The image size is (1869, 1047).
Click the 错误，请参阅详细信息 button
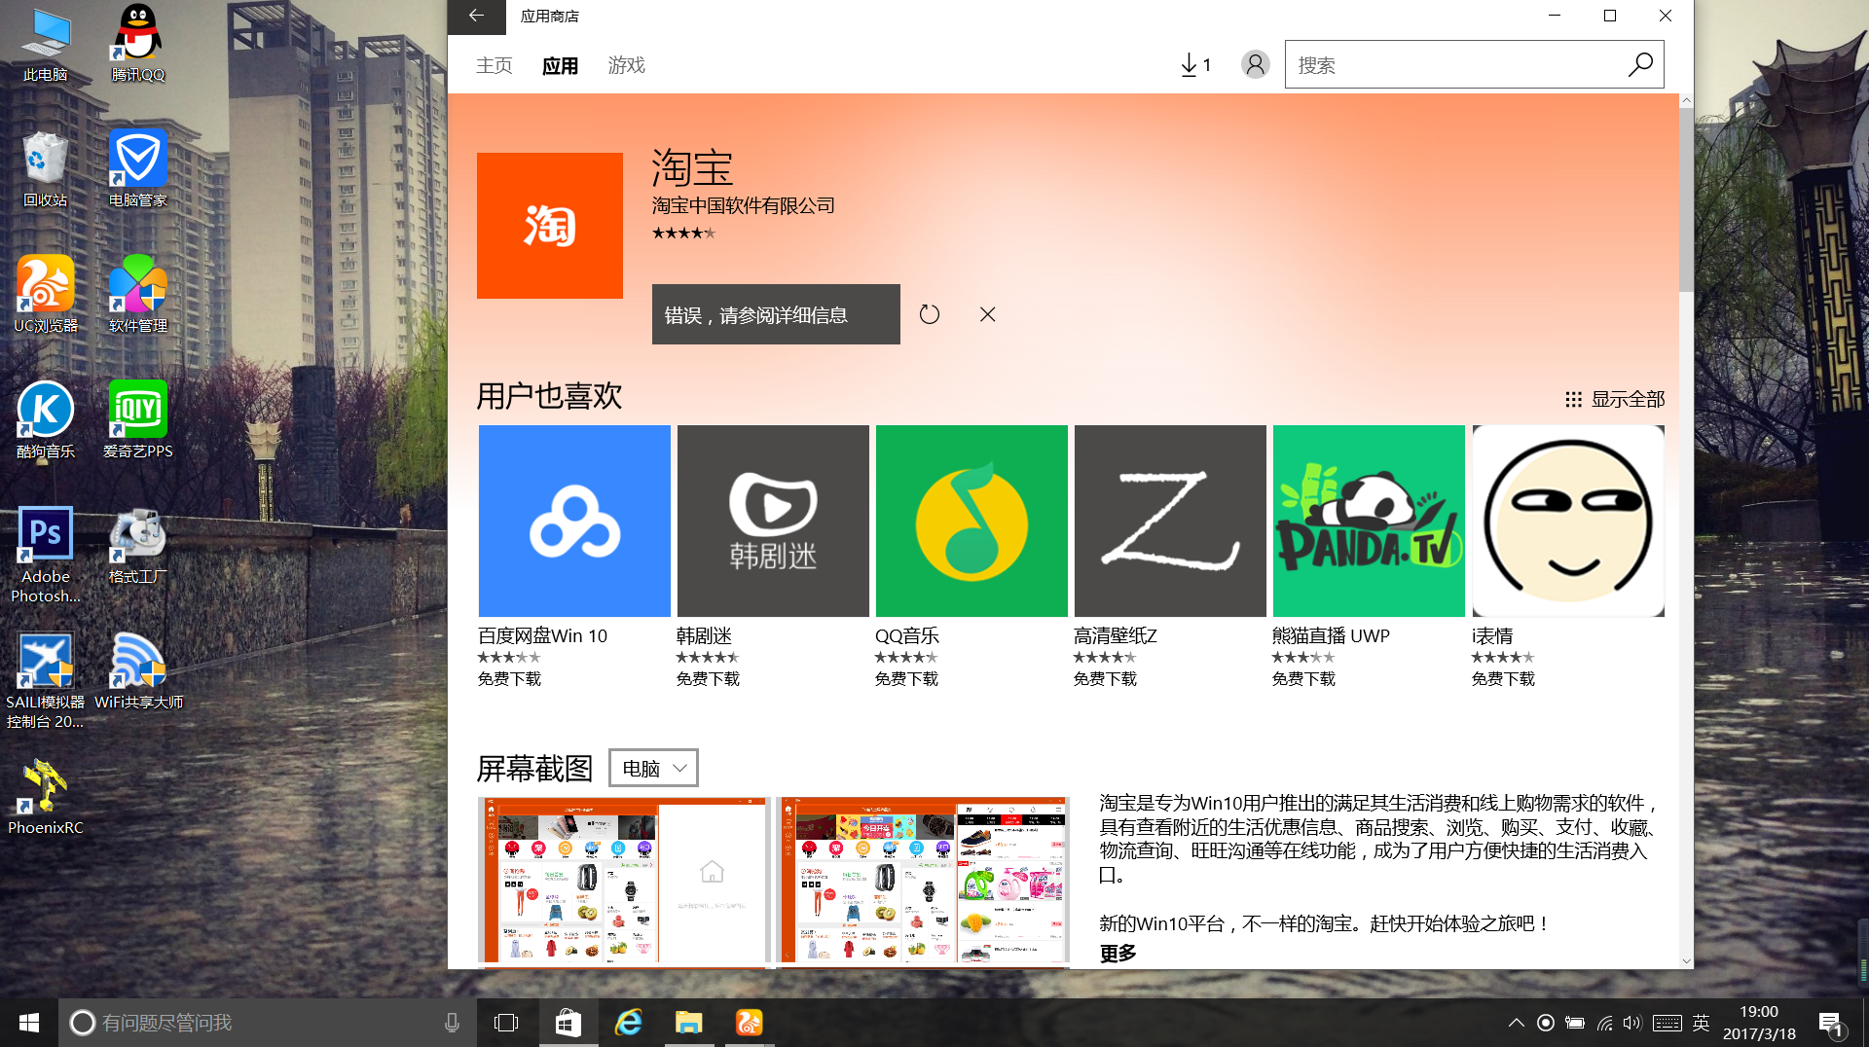point(776,314)
